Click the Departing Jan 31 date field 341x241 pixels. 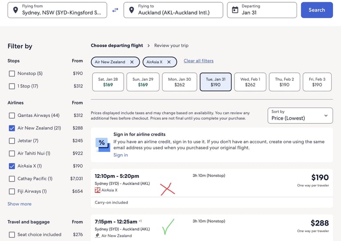[262, 10]
